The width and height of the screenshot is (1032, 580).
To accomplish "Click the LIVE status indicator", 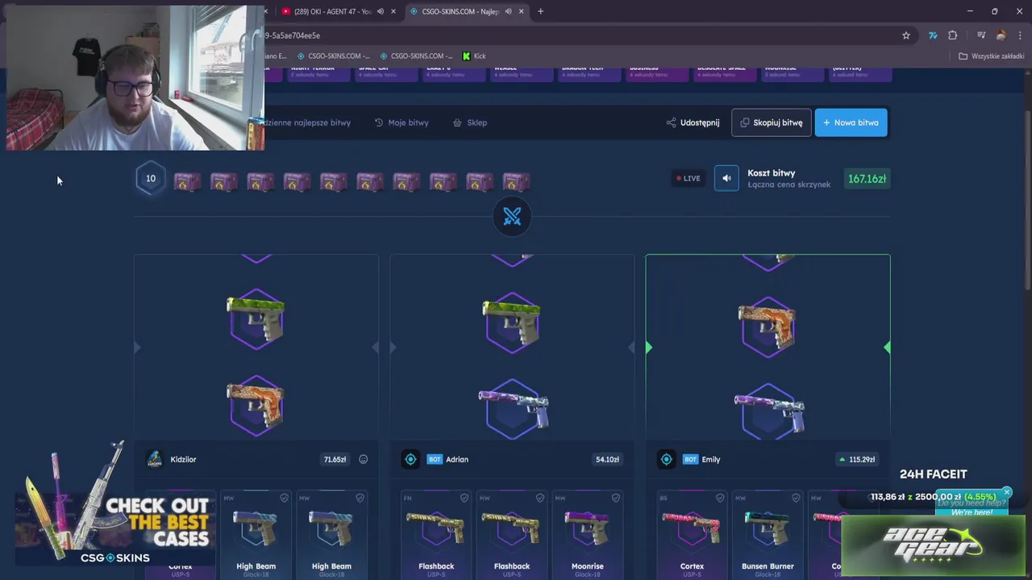I will (689, 178).
